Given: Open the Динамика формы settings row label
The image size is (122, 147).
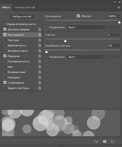Looking at the screenshot, I should (x=18, y=30).
